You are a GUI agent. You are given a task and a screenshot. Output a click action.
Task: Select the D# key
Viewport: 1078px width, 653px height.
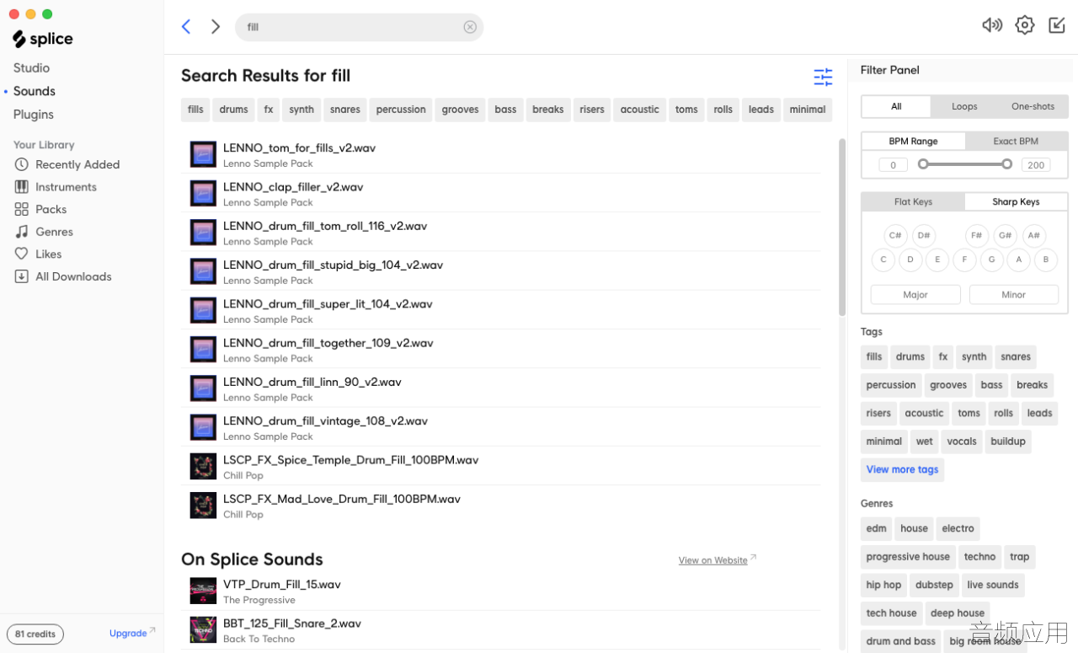click(x=924, y=236)
